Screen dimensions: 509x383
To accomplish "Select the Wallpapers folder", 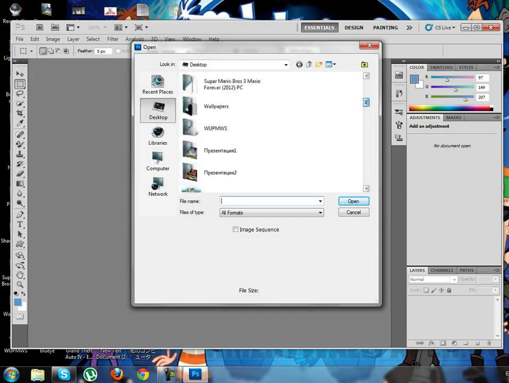I will [216, 106].
